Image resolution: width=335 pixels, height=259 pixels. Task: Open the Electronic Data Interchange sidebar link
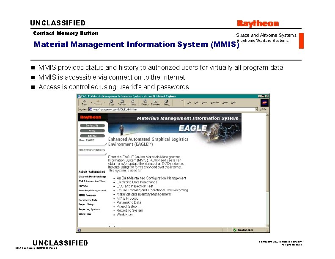[92, 176]
